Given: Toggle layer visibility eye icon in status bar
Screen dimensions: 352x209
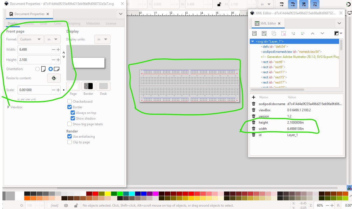Looking at the screenshot, I should click(x=66, y=205).
